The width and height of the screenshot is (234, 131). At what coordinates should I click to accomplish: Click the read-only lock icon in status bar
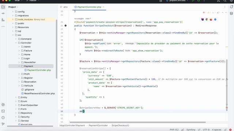tap(225, 130)
